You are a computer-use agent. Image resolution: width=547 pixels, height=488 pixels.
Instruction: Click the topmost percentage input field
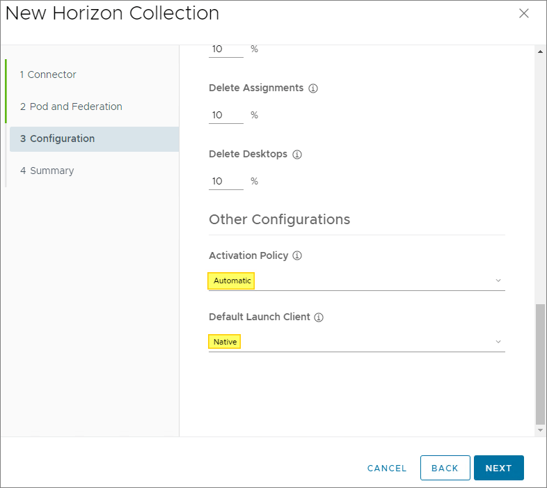(x=225, y=49)
